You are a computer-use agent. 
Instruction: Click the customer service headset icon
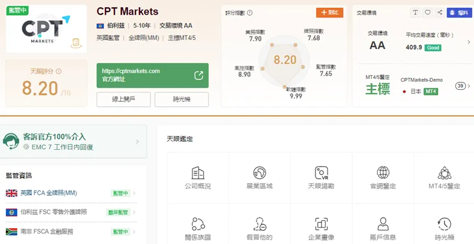tap(10, 141)
